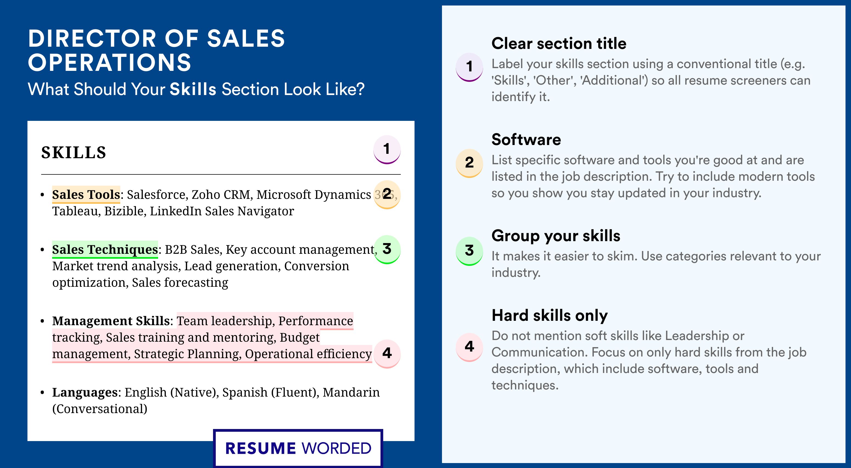851x468 pixels.
Task: Click the Management Skills bold label
Action: click(x=111, y=321)
